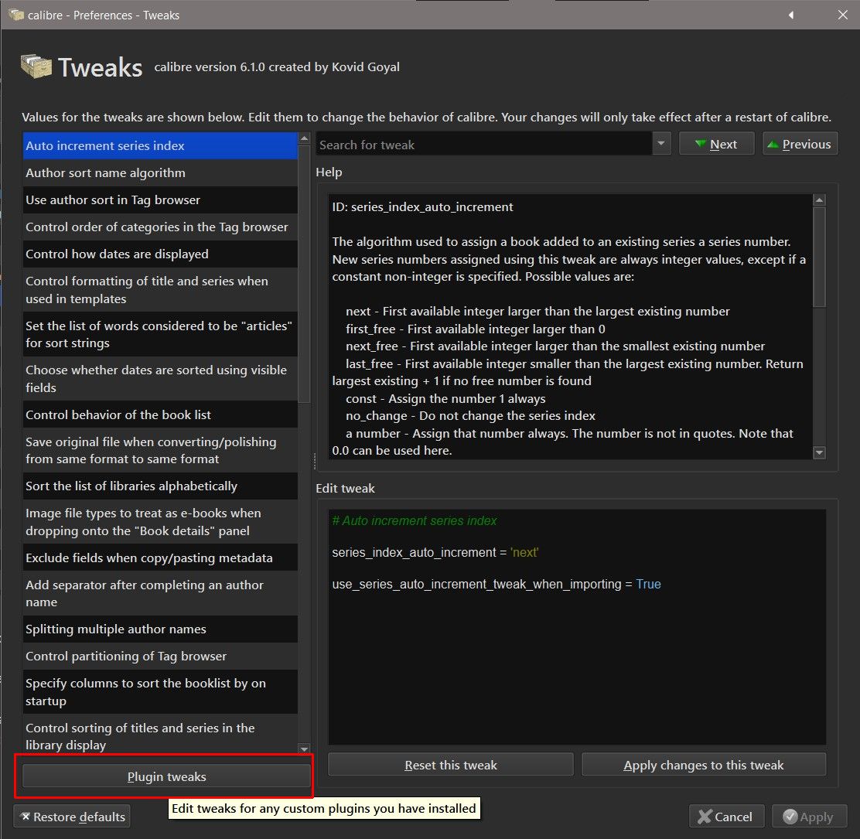Select Save original file when converting tweak

(x=159, y=450)
